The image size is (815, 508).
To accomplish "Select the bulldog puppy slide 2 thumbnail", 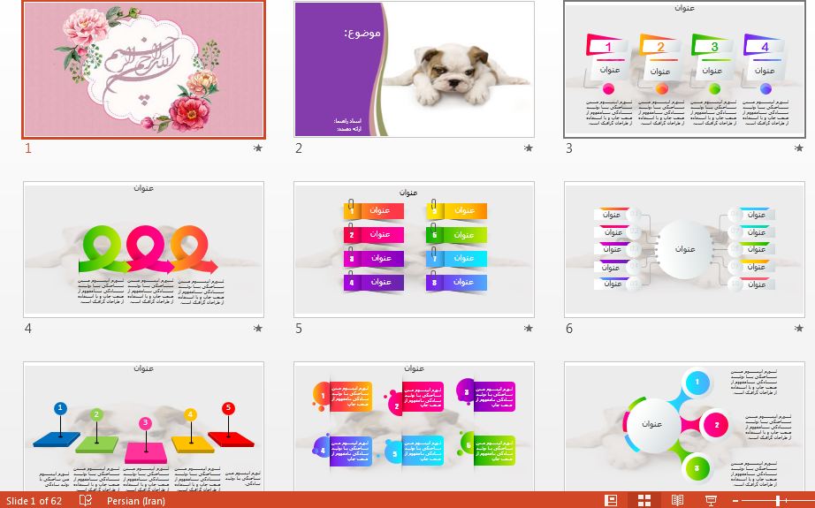I will point(414,69).
